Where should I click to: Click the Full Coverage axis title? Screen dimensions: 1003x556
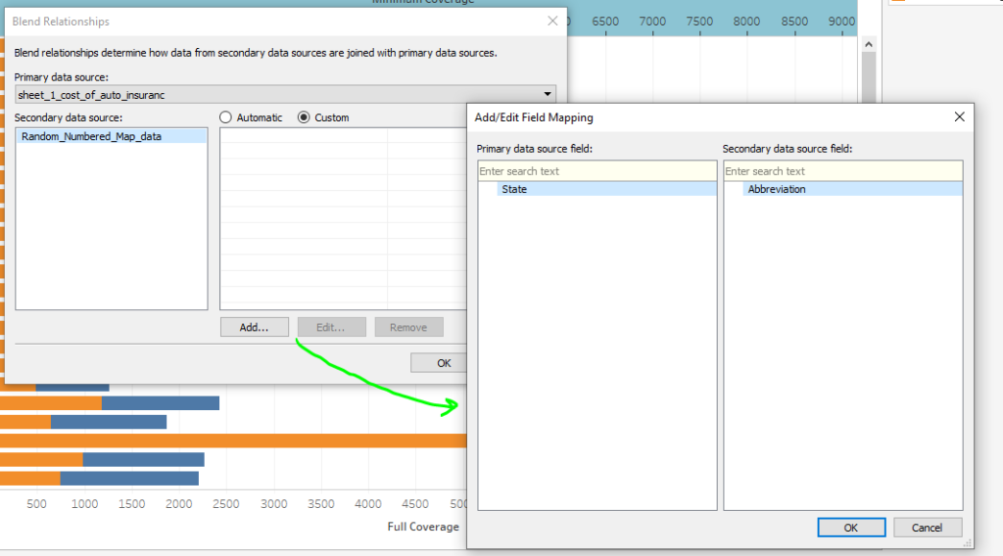coord(423,527)
